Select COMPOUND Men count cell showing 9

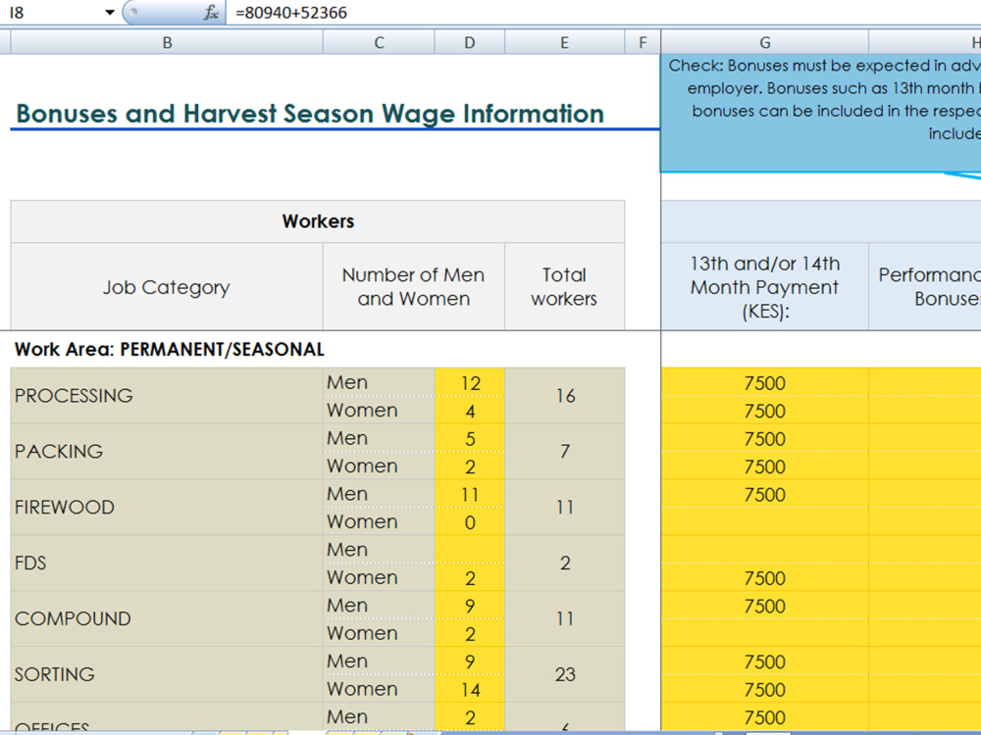click(470, 605)
